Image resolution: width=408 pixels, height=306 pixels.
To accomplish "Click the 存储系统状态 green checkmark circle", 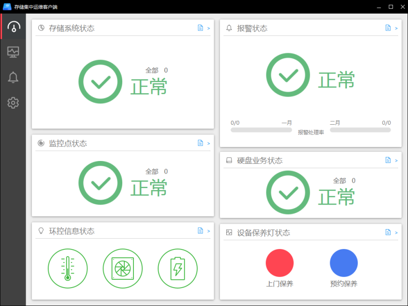I will (101, 82).
